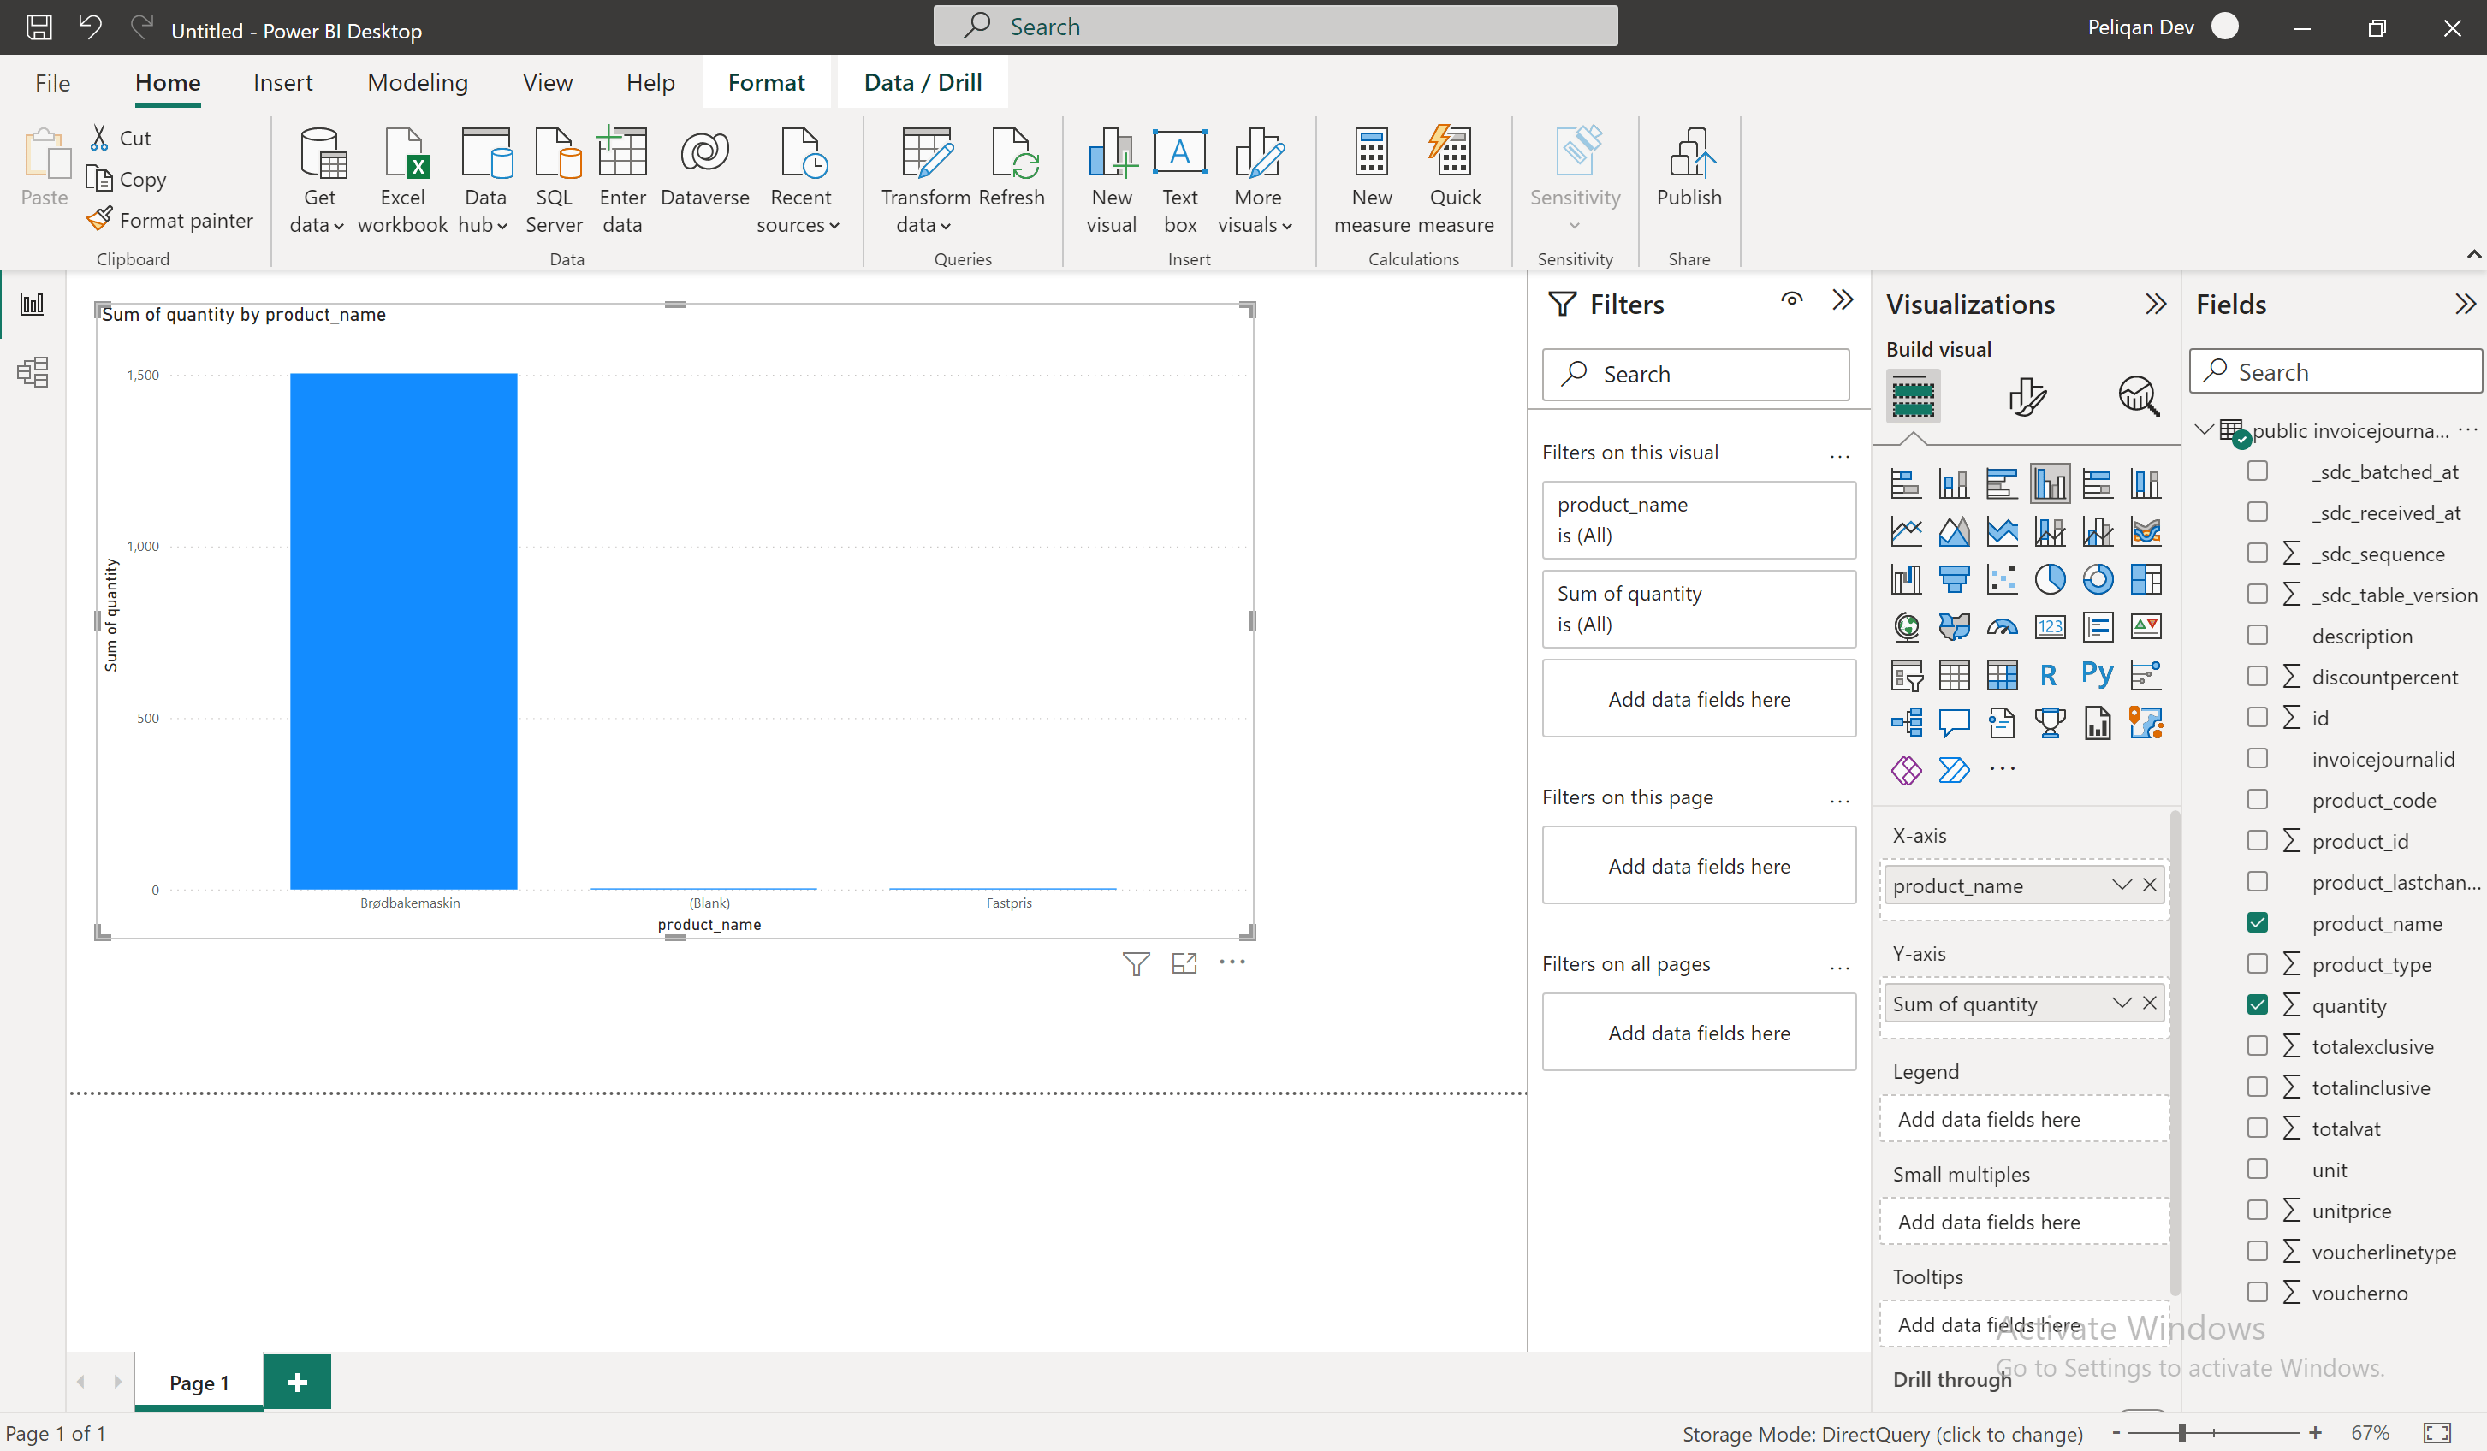Select the decomposition tree visual
2487x1451 pixels.
[x=1907, y=722]
